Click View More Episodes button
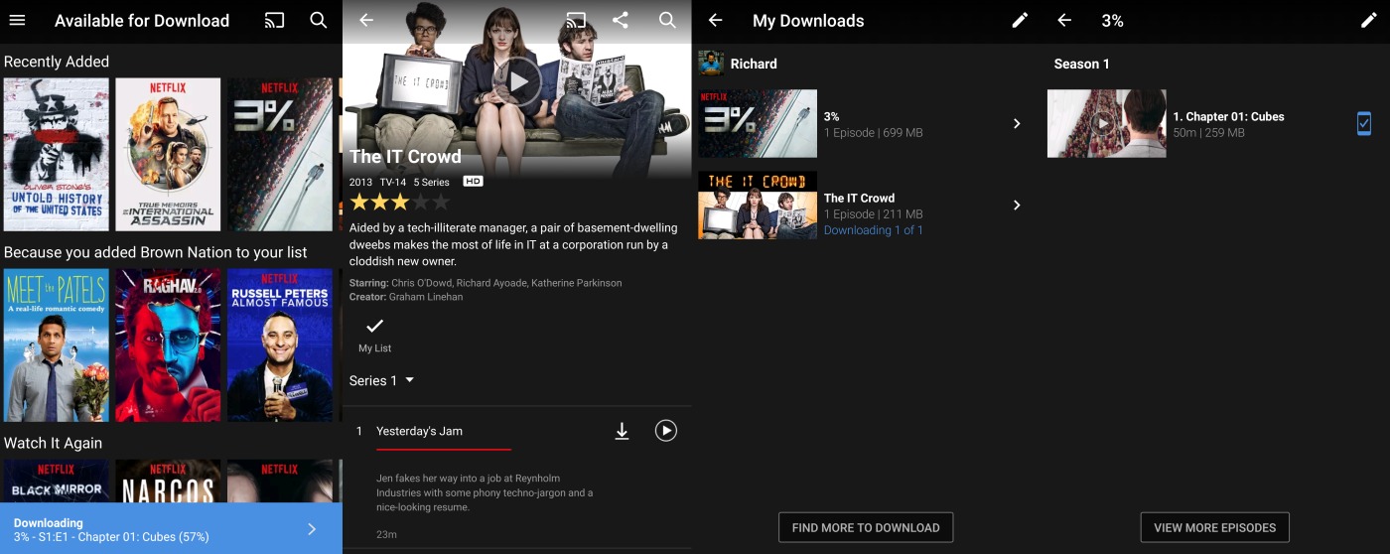This screenshot has width=1390, height=554. [x=1214, y=527]
